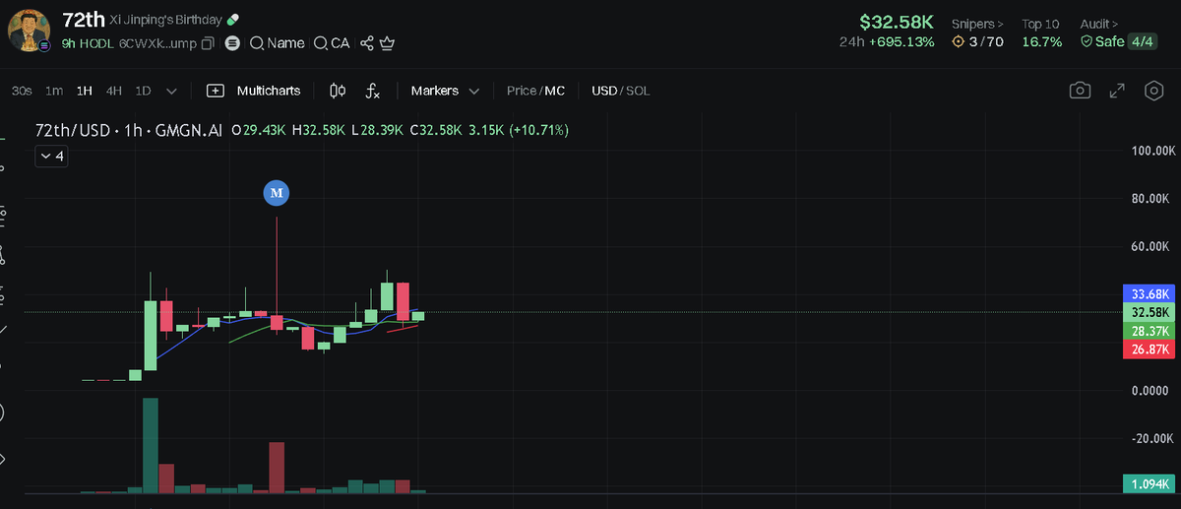Click the Safe shield icon
Viewport: 1181px width, 509px height.
pos(1087,42)
